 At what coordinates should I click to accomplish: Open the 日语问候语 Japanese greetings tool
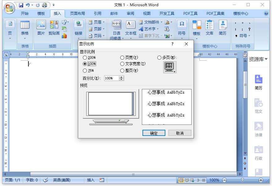(117, 30)
